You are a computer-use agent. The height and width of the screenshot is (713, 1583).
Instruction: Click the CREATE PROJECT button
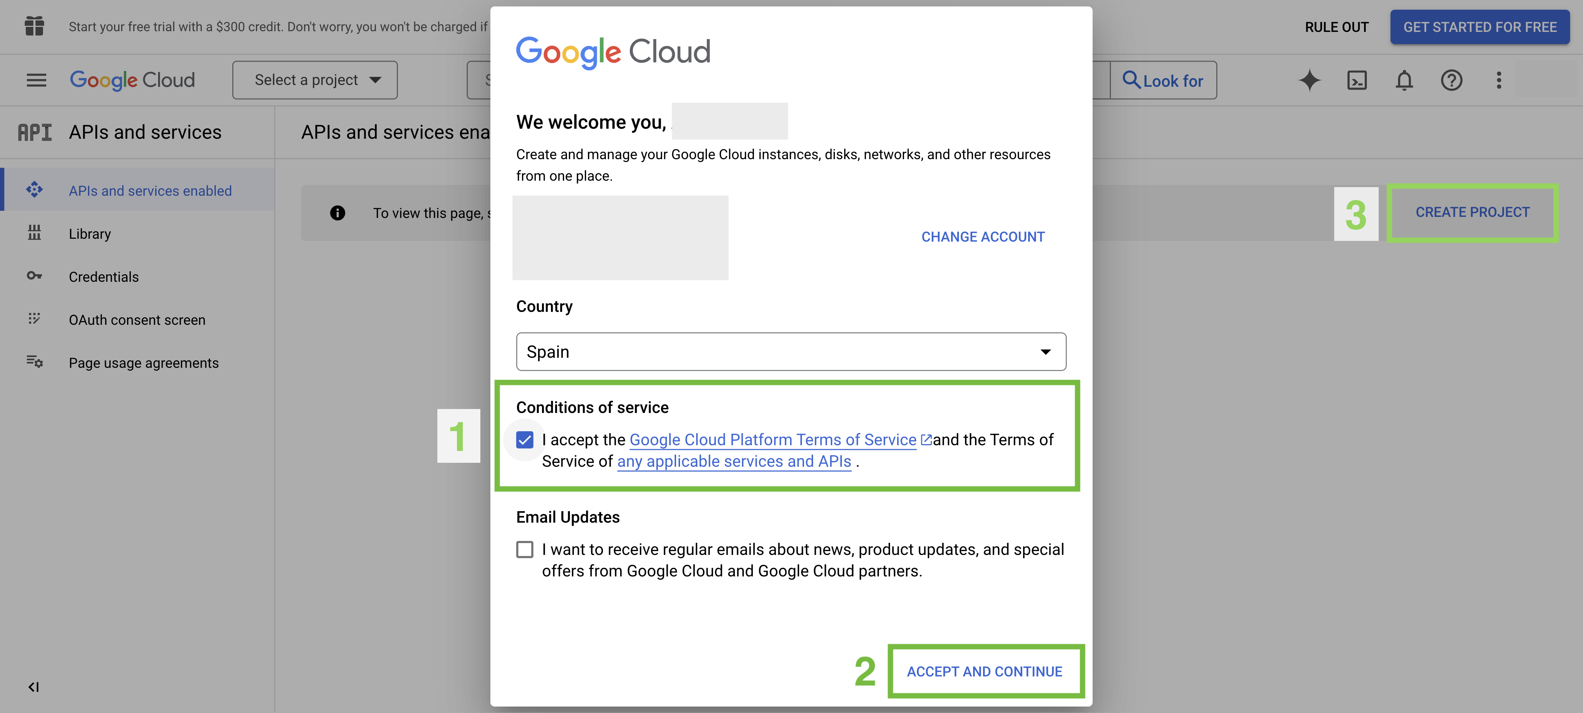[x=1472, y=212]
